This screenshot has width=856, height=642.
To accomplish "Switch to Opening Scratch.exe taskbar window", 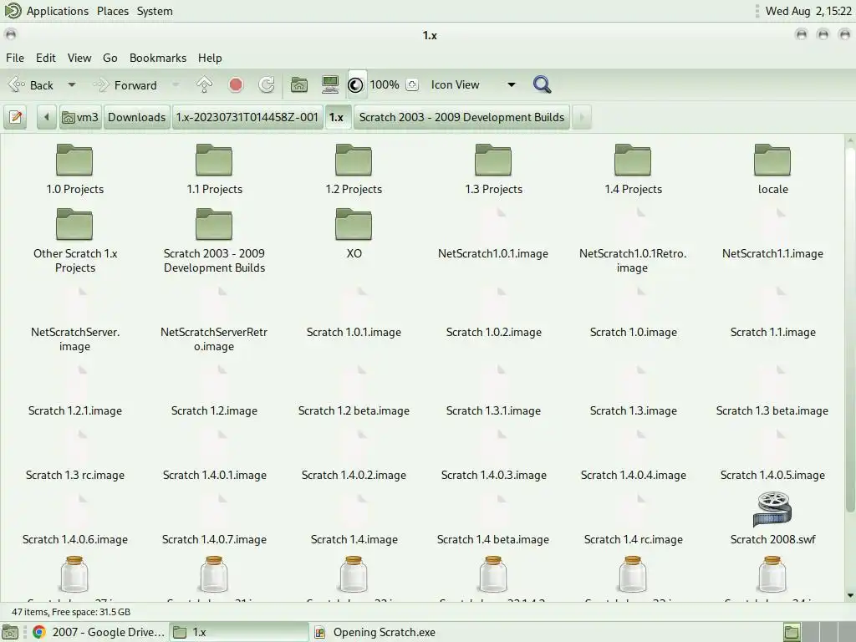I will (x=382, y=632).
